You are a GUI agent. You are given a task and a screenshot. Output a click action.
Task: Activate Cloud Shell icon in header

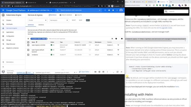tap(105, 10)
